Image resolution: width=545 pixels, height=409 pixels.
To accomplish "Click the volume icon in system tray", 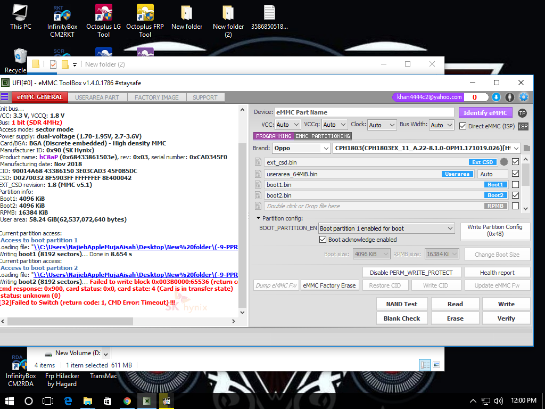I will pyautogui.click(x=498, y=401).
